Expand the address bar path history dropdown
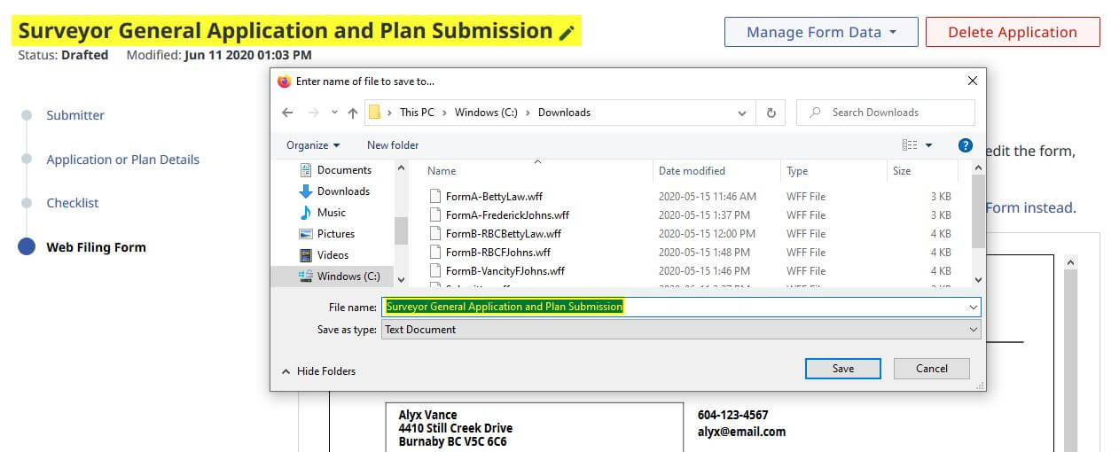The width and height of the screenshot is (1119, 452). pos(742,113)
